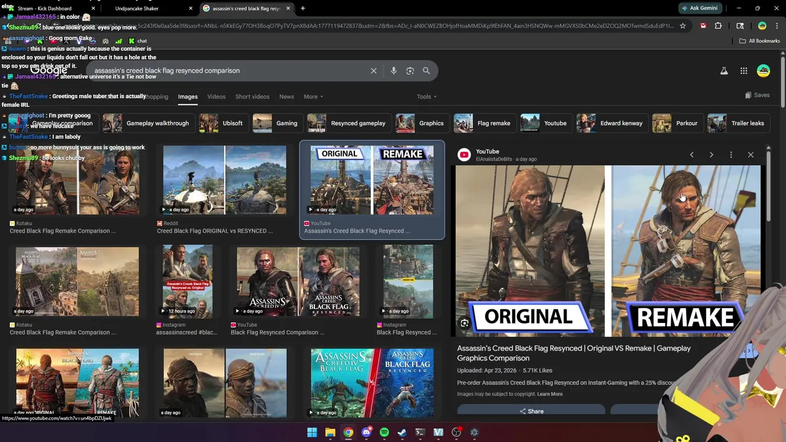The width and height of the screenshot is (786, 442).
Task: Select the News search tab
Action: tap(286, 96)
